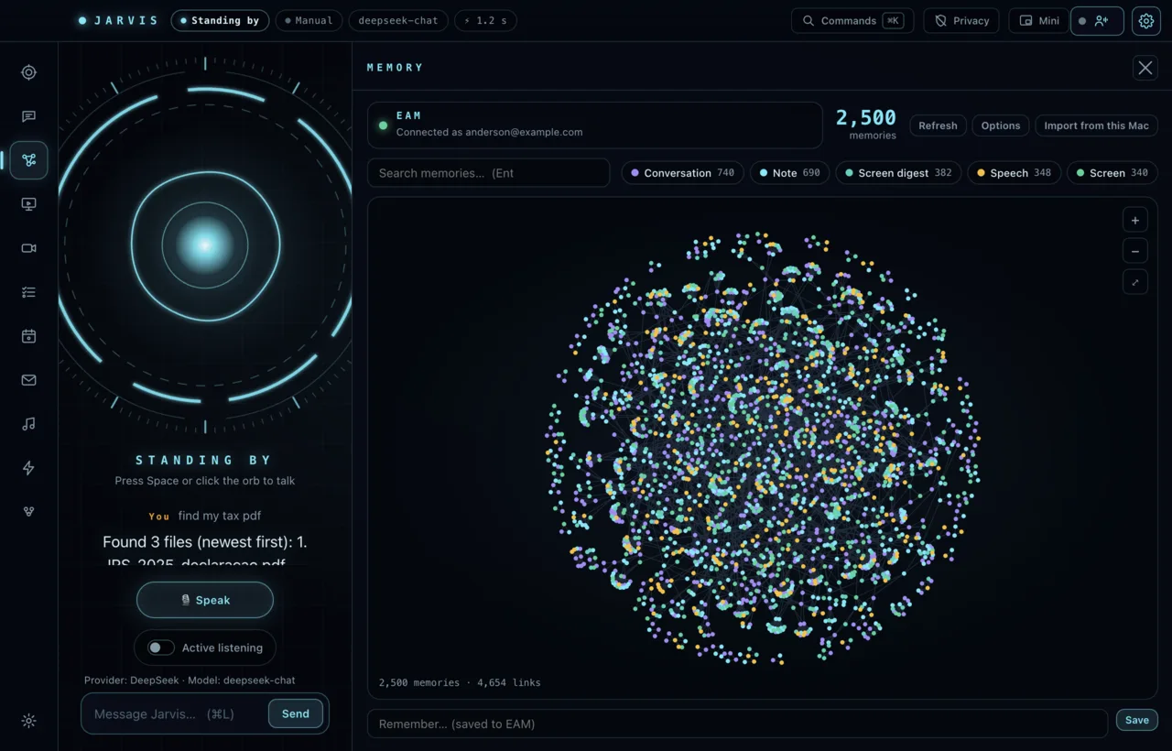Click the glowing orb to talk

coord(205,245)
